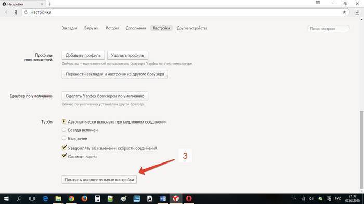
Task: Show hidden system tray icons chevron
Action: point(295,199)
